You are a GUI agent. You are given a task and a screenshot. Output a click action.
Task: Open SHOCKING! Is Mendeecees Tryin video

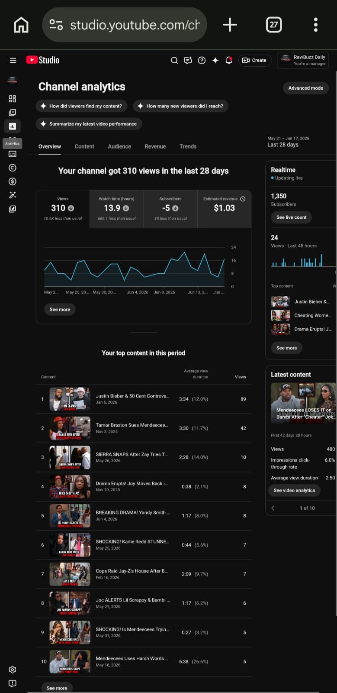coord(143,632)
